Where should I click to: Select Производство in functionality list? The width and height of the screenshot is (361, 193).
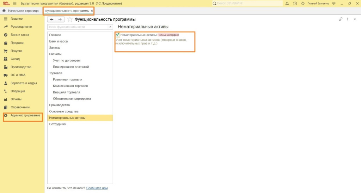(80, 105)
